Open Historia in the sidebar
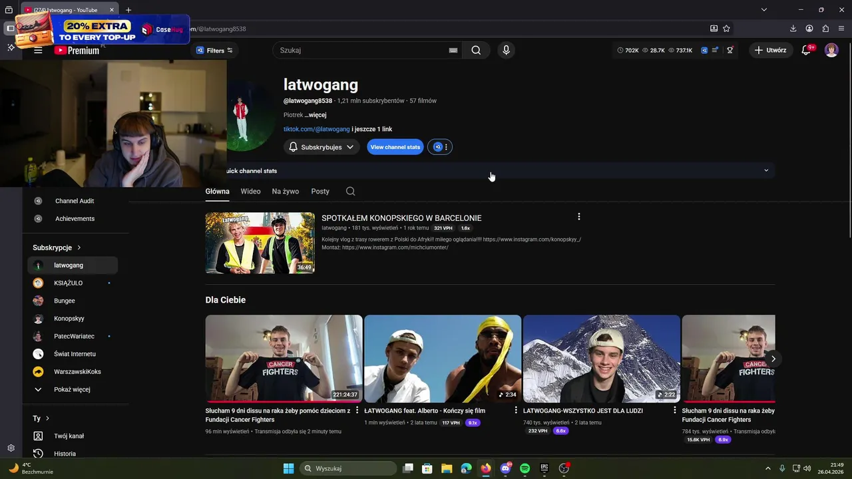 (73, 454)
